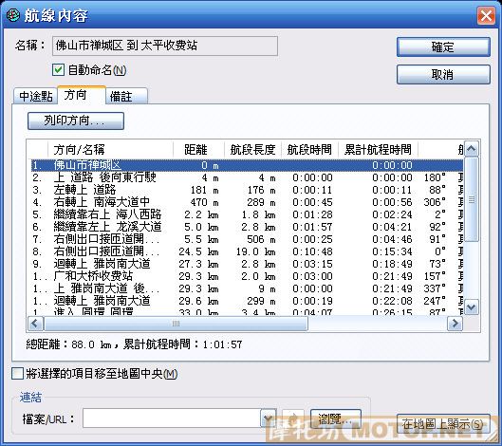This screenshot has width=502, height=446.
Task: Select row 6 繼續靠左上 龙溪大道
Action: (247, 227)
